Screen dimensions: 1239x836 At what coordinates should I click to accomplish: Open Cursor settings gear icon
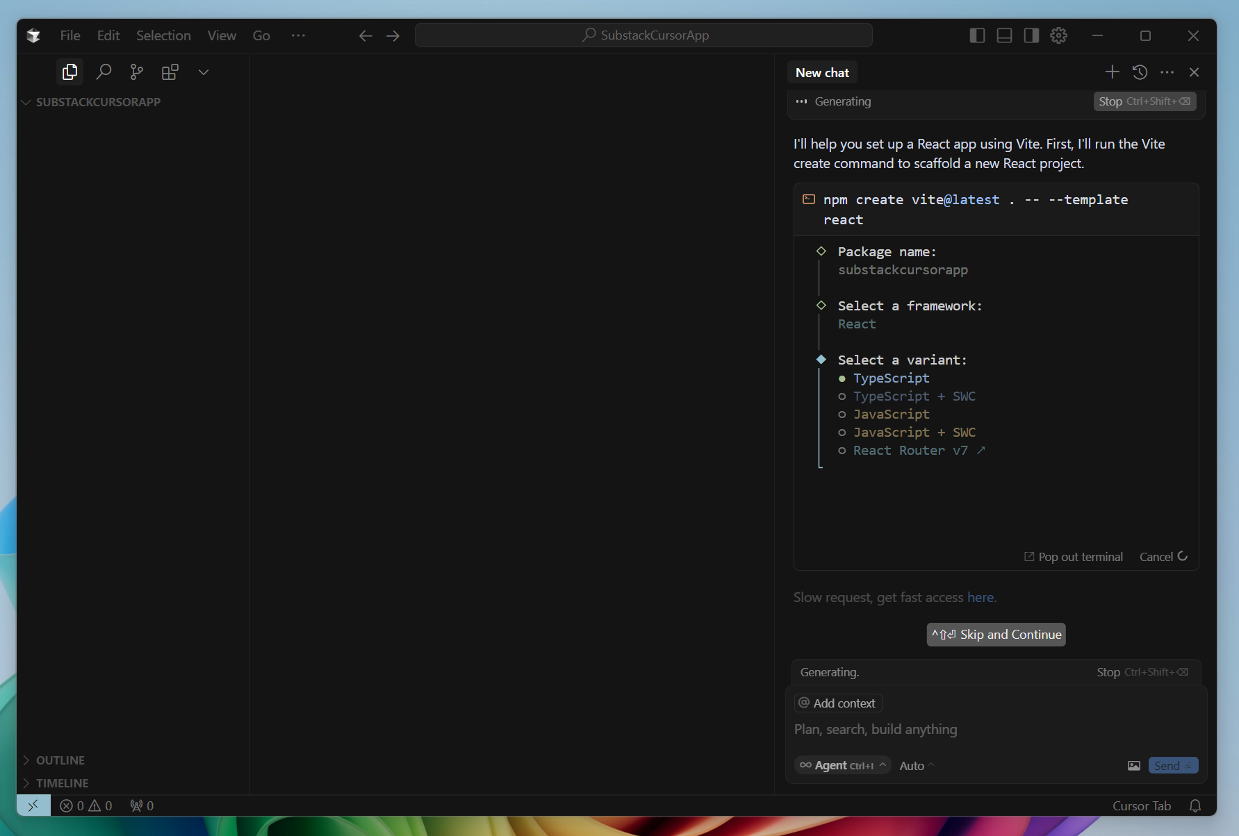pyautogui.click(x=1058, y=35)
